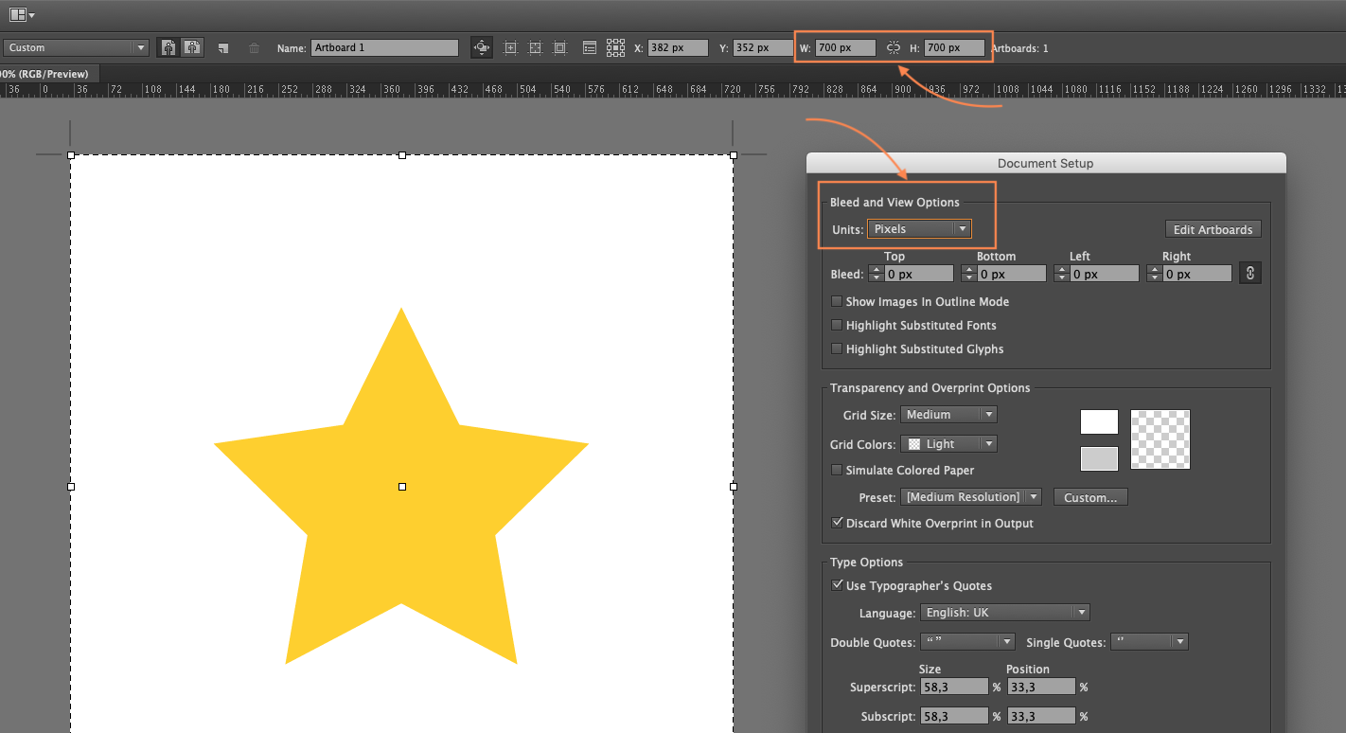
Task: Check Highlight Substituted Fonts
Action: (x=837, y=325)
